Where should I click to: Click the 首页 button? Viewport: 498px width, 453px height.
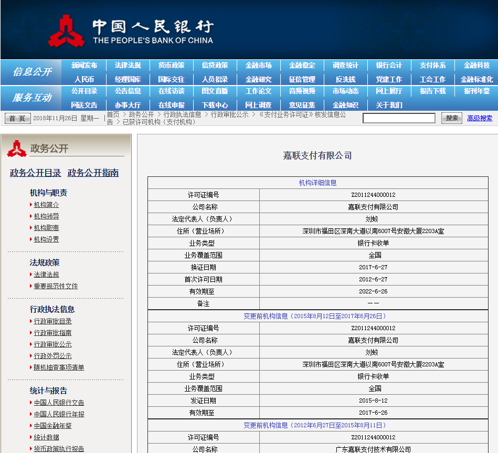click(17, 118)
